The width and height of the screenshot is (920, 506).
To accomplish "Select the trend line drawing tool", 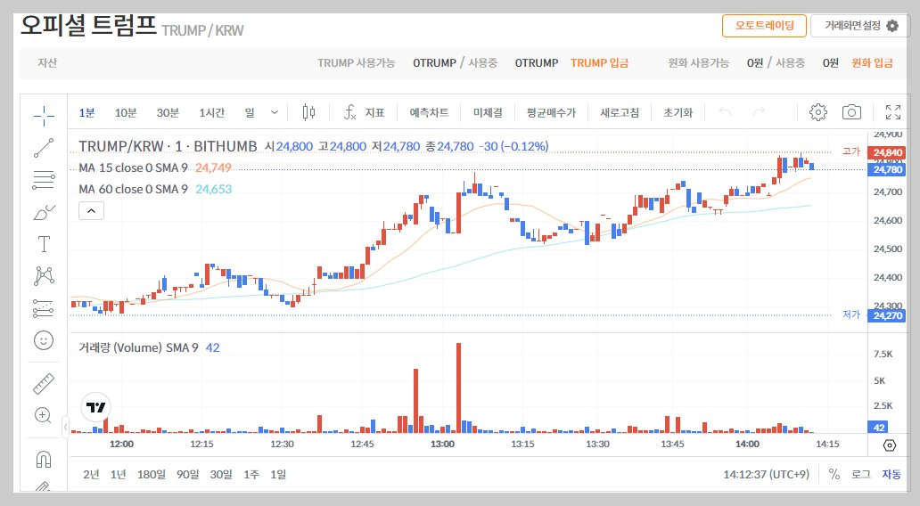I will point(44,148).
